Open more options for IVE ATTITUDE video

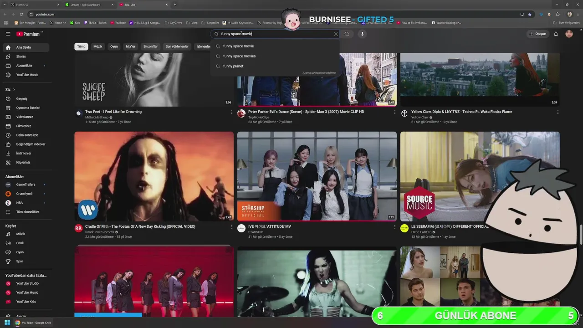[395, 227]
